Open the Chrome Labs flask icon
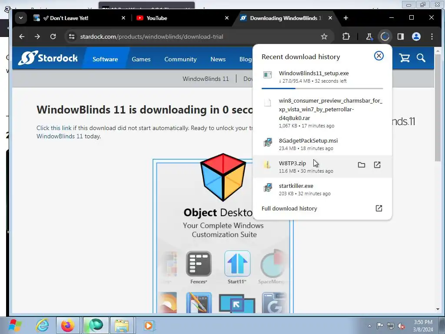Image resolution: width=445 pixels, height=334 pixels. [x=369, y=37]
